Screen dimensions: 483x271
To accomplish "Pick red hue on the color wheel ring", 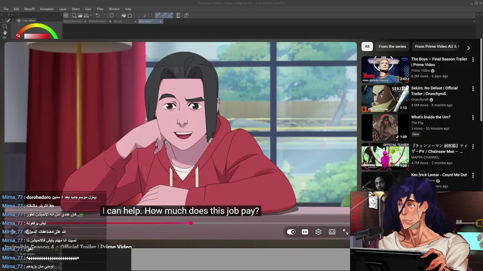I will (x=18, y=35).
